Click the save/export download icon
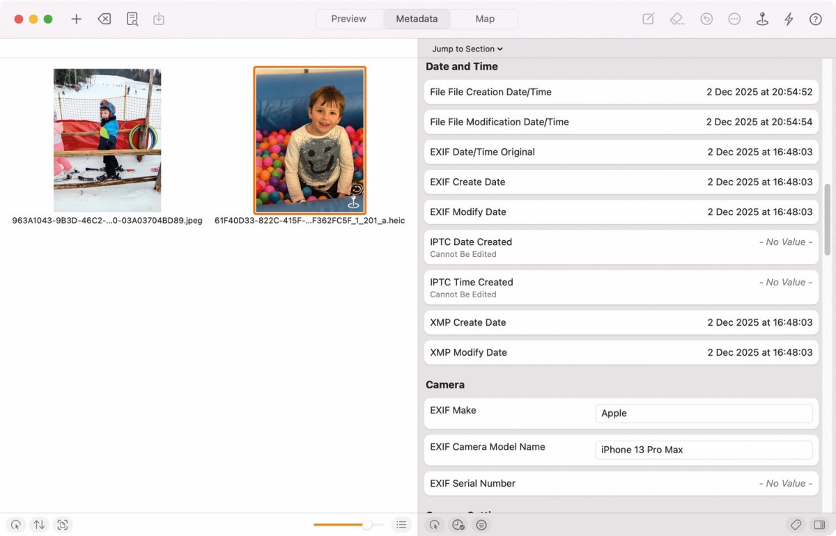The height and width of the screenshot is (536, 836). 159,19
